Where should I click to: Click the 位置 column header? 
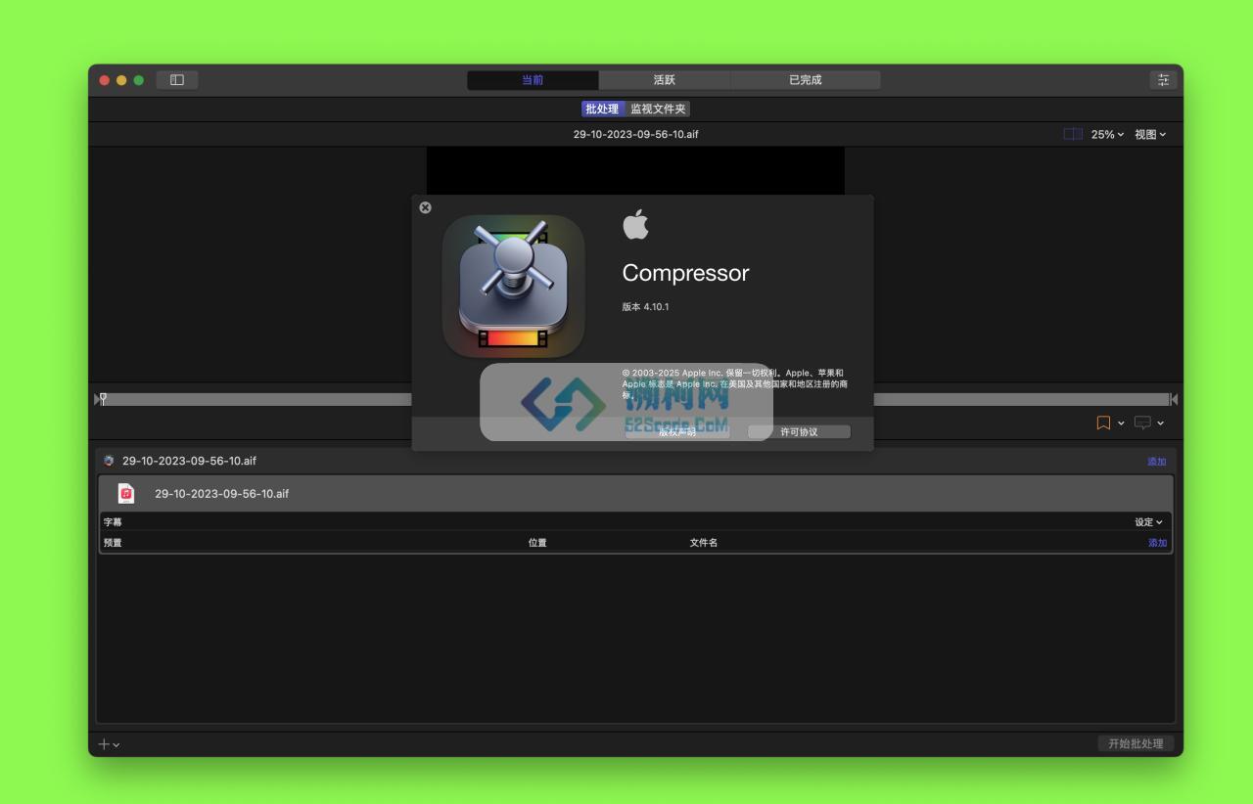coord(537,543)
